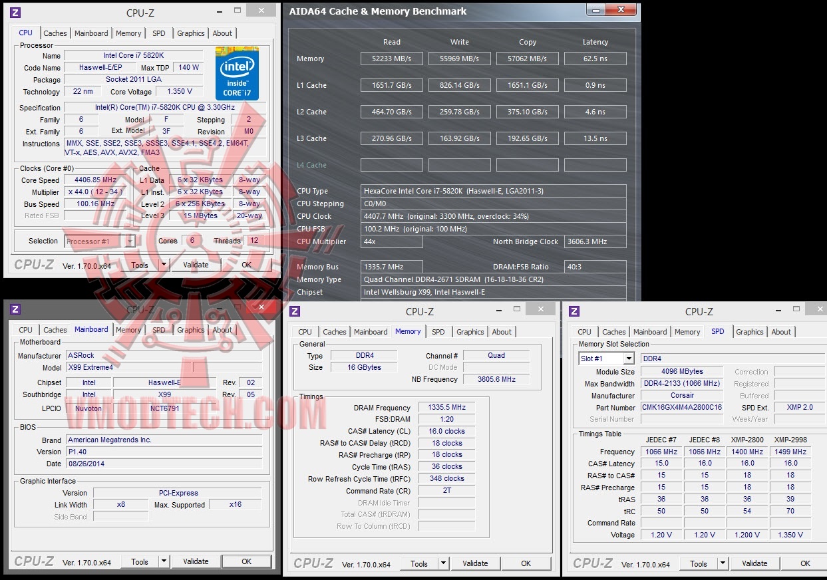
Task: Expand Tools dropdown arrow in CPU-Z Memory window
Action: point(443,563)
